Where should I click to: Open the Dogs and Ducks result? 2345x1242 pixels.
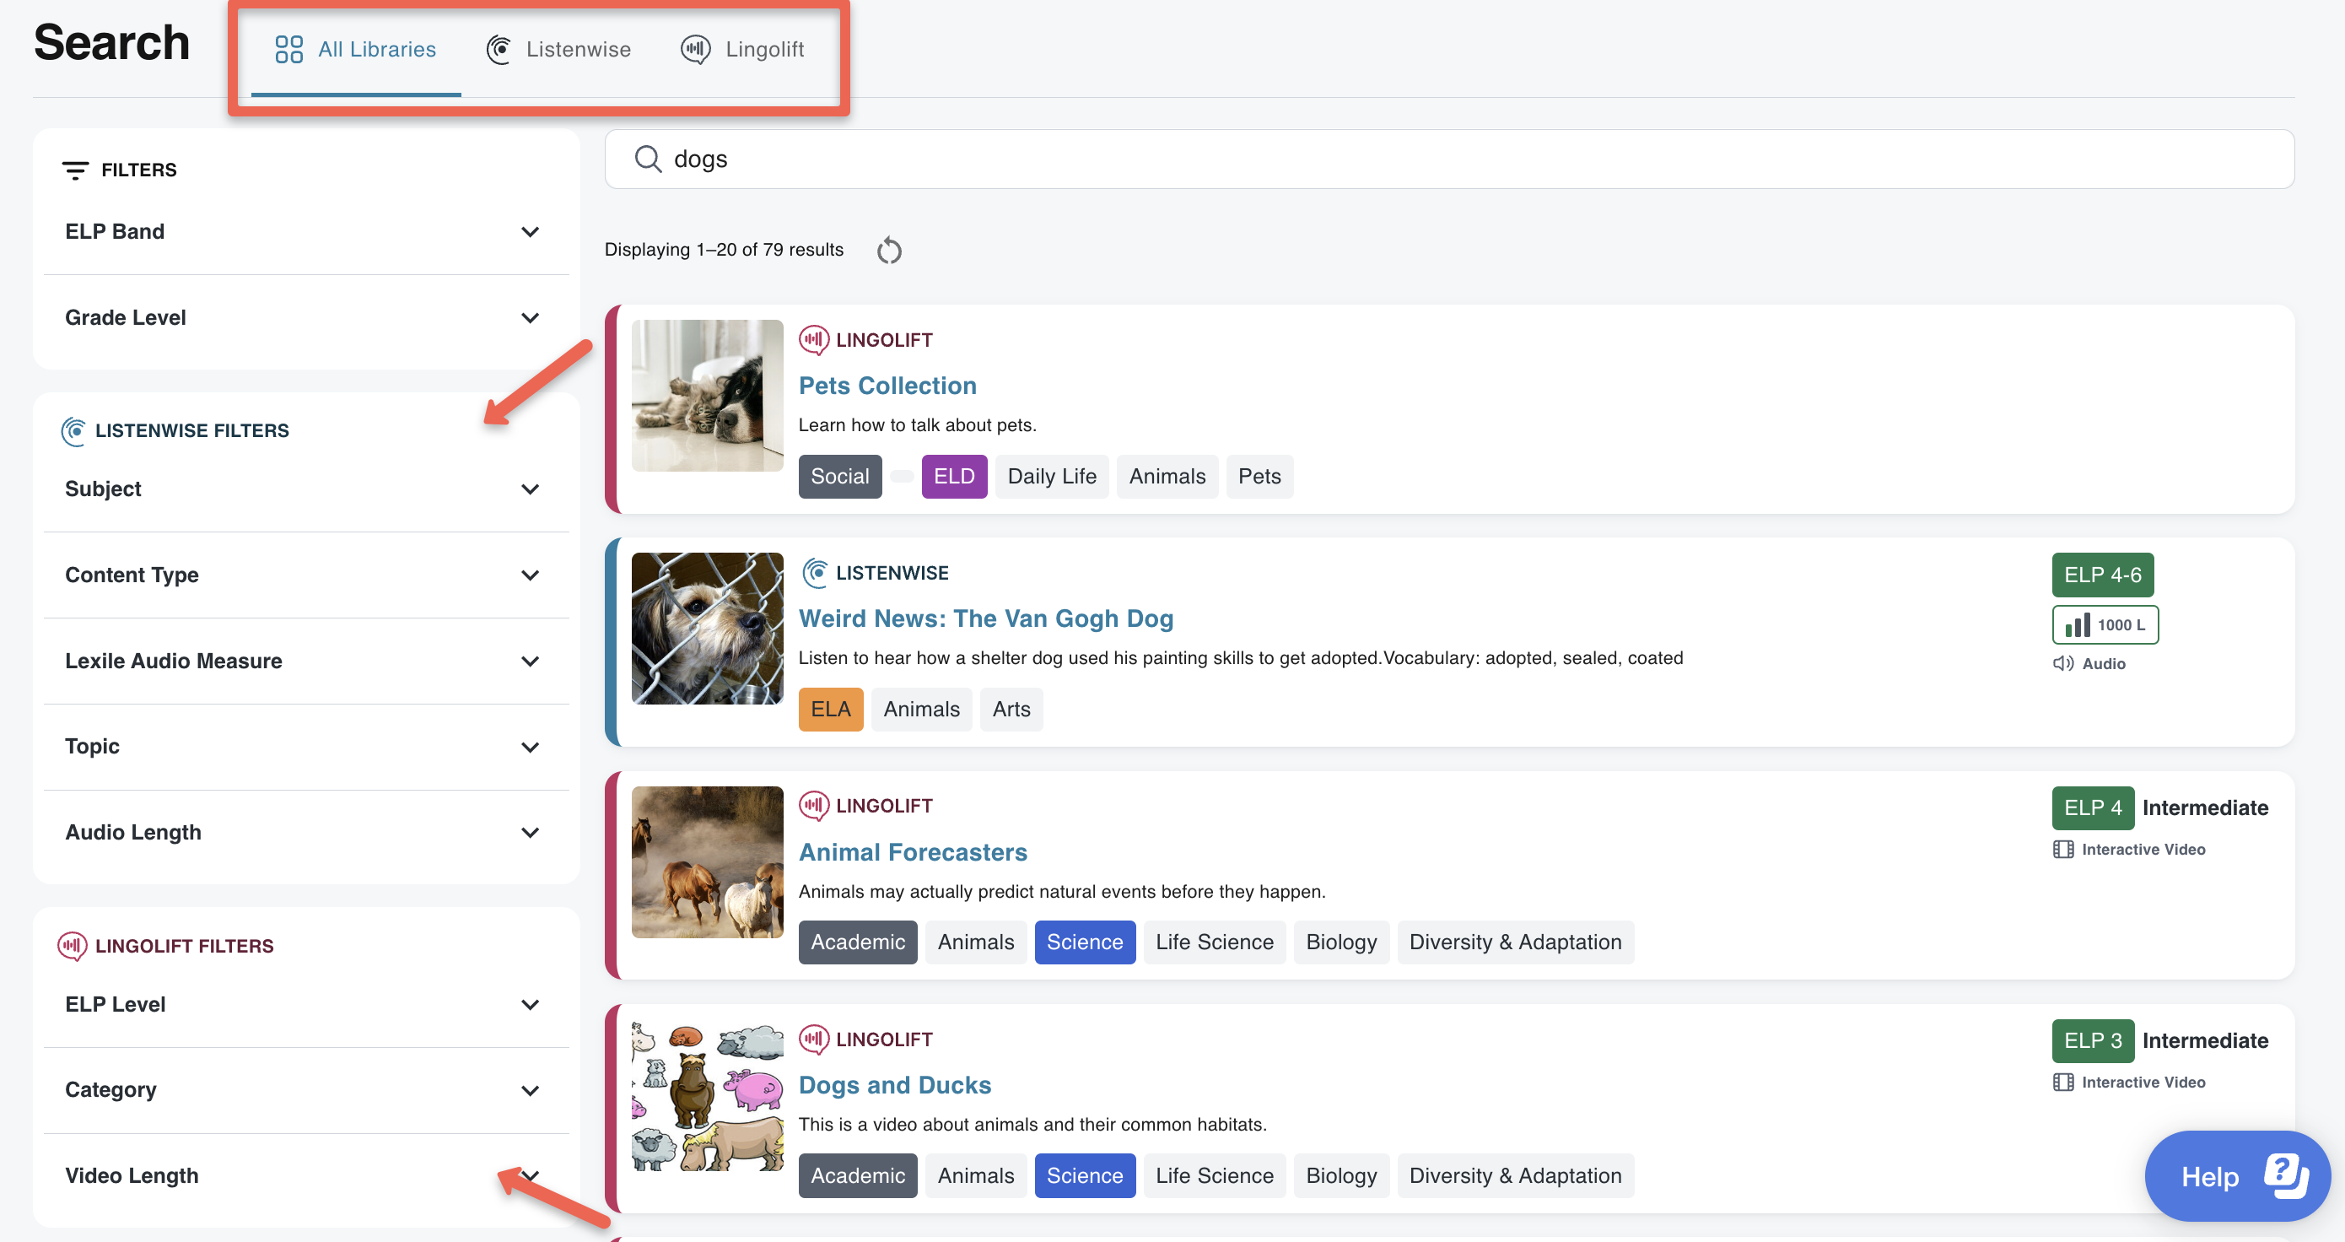895,1085
